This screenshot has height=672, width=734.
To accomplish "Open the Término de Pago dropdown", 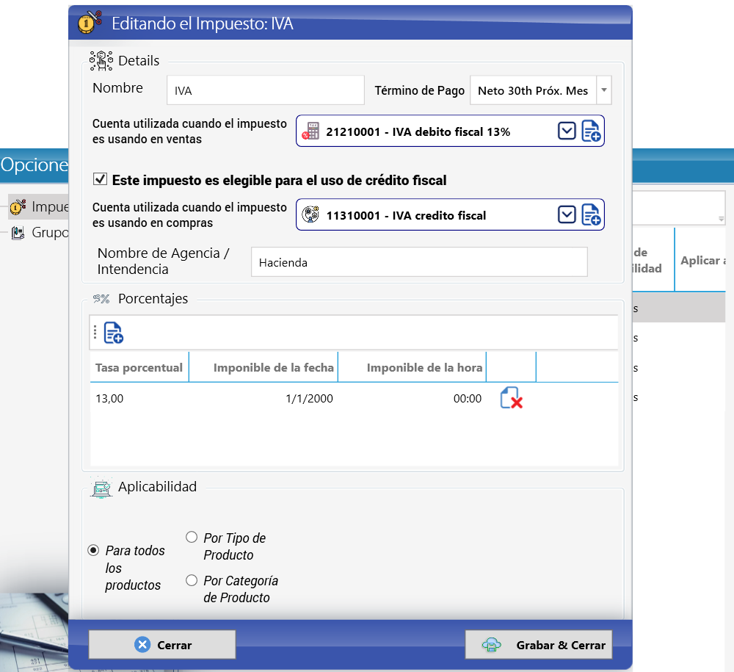I will point(604,90).
